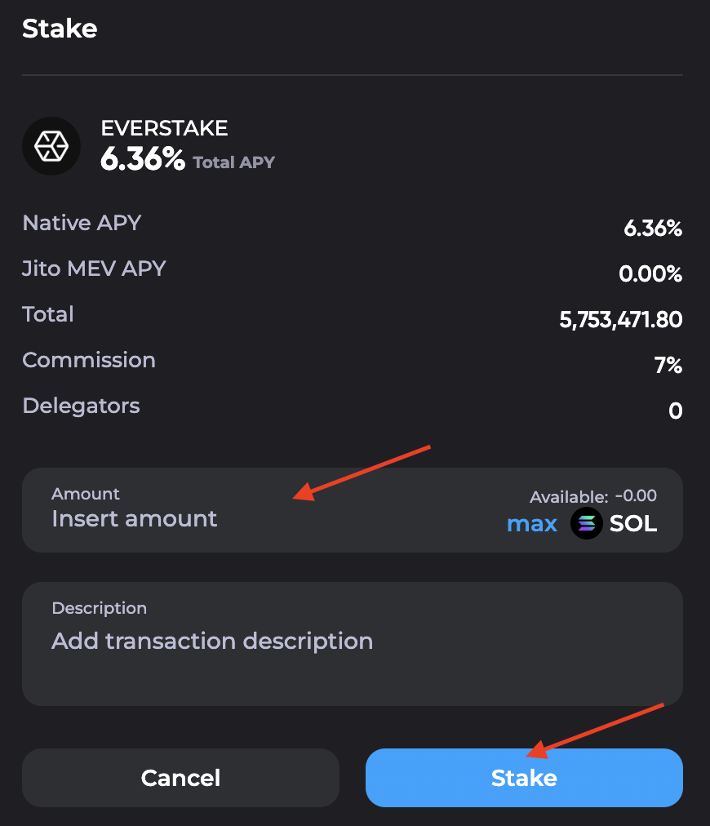710x826 pixels.
Task: Click the Jito MEV 0.00% value
Action: [650, 274]
